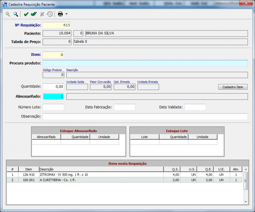
Task: Click the Q.S. value 3,00
Action: [172, 180]
